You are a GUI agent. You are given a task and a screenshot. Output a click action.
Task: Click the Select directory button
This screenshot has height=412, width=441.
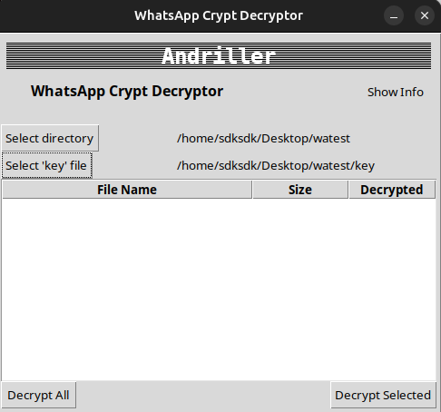click(50, 138)
